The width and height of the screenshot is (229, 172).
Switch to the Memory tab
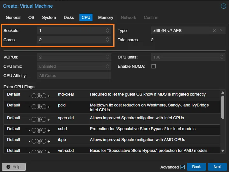(x=106, y=17)
